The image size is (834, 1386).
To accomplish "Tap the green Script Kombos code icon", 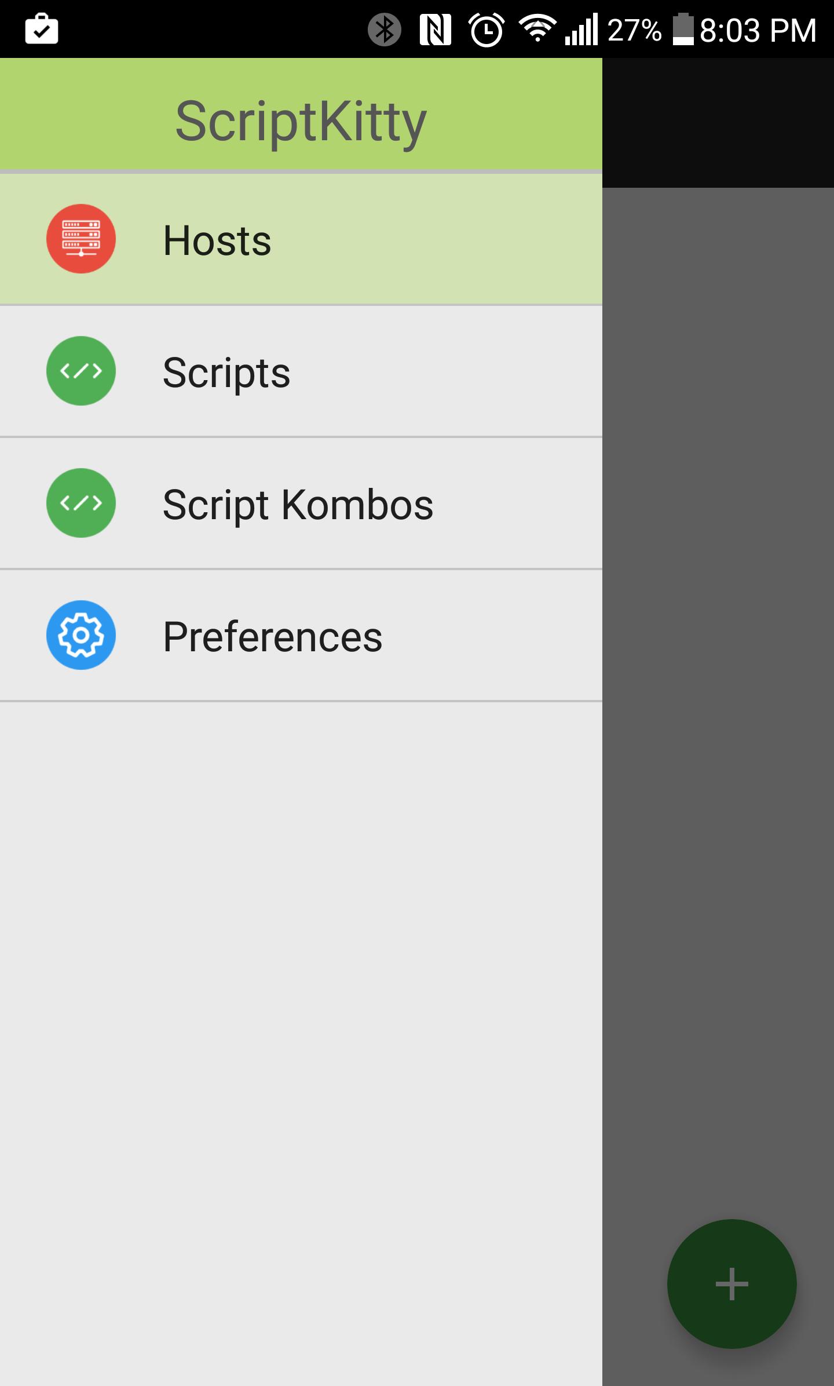I will [x=81, y=503].
